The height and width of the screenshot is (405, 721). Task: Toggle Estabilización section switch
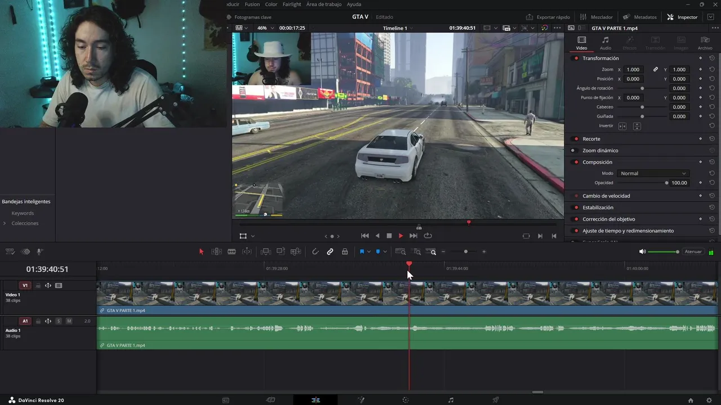[x=576, y=208]
